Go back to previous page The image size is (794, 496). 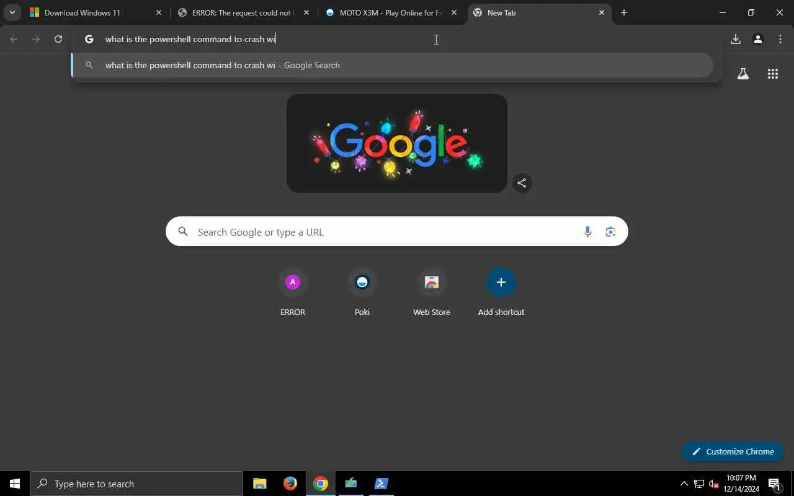click(14, 39)
